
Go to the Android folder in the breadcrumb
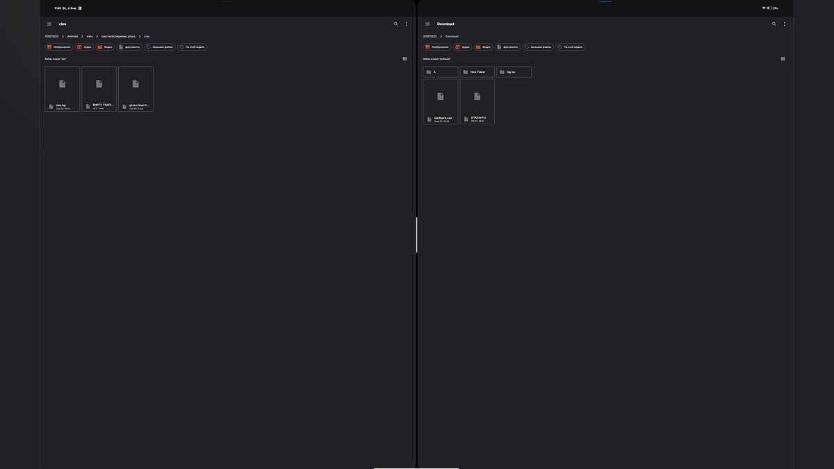tap(73, 36)
